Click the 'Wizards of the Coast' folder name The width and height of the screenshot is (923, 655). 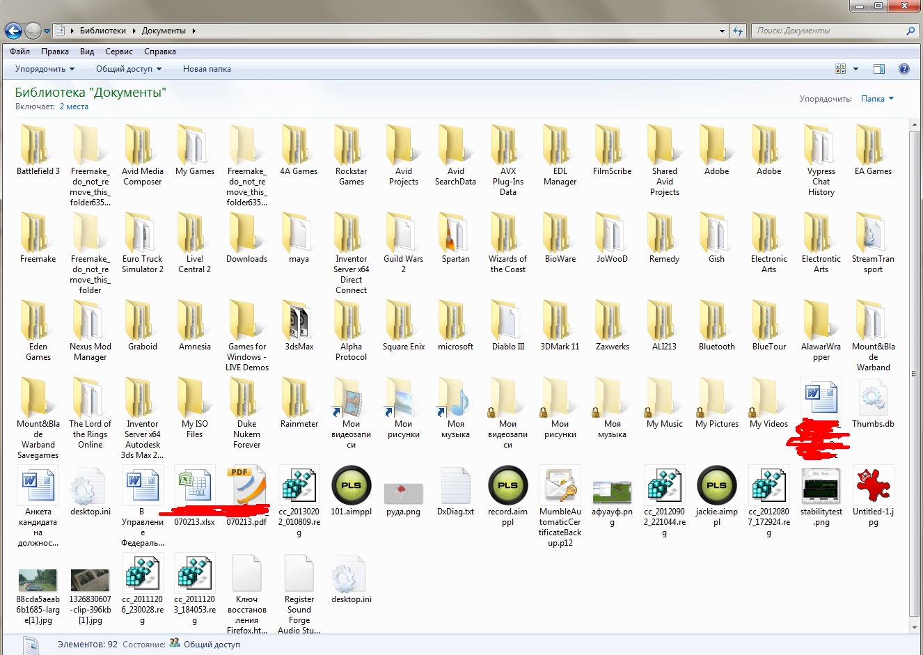[x=508, y=264]
